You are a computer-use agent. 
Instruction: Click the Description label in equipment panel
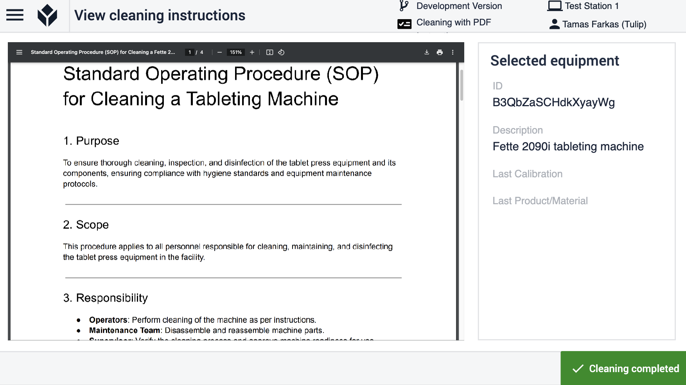517,130
